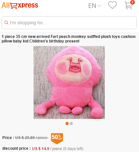This screenshot has width=139, height=152.
Task: Click the "Price :" label
Action: [x=8, y=138]
